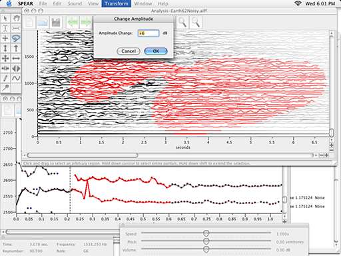Click horizontal zoom-in plus in analysis window

coord(326,155)
